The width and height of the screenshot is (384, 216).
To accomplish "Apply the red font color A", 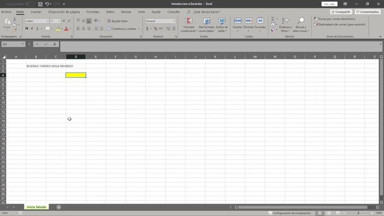I will point(67,29).
